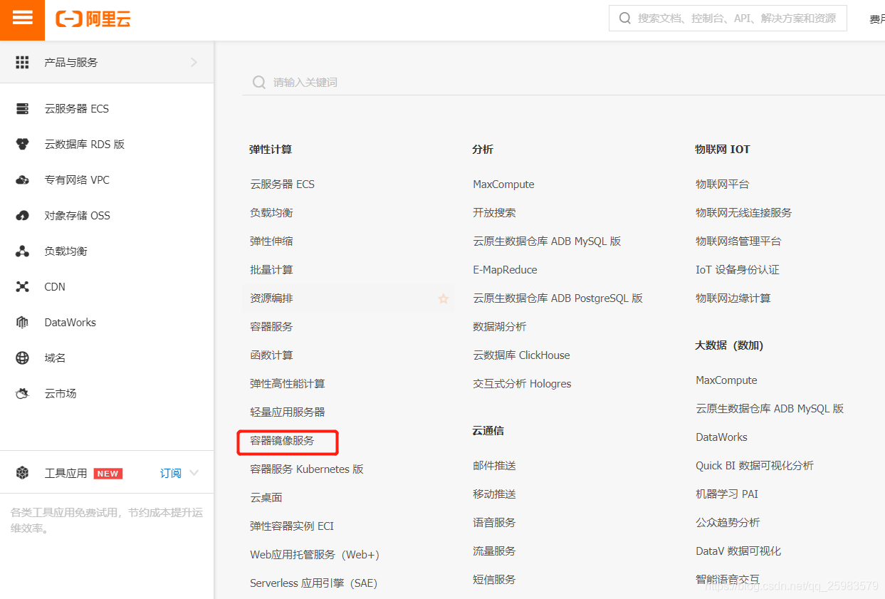Click the load balancer icon in sidebar
885x599 pixels.
22,251
